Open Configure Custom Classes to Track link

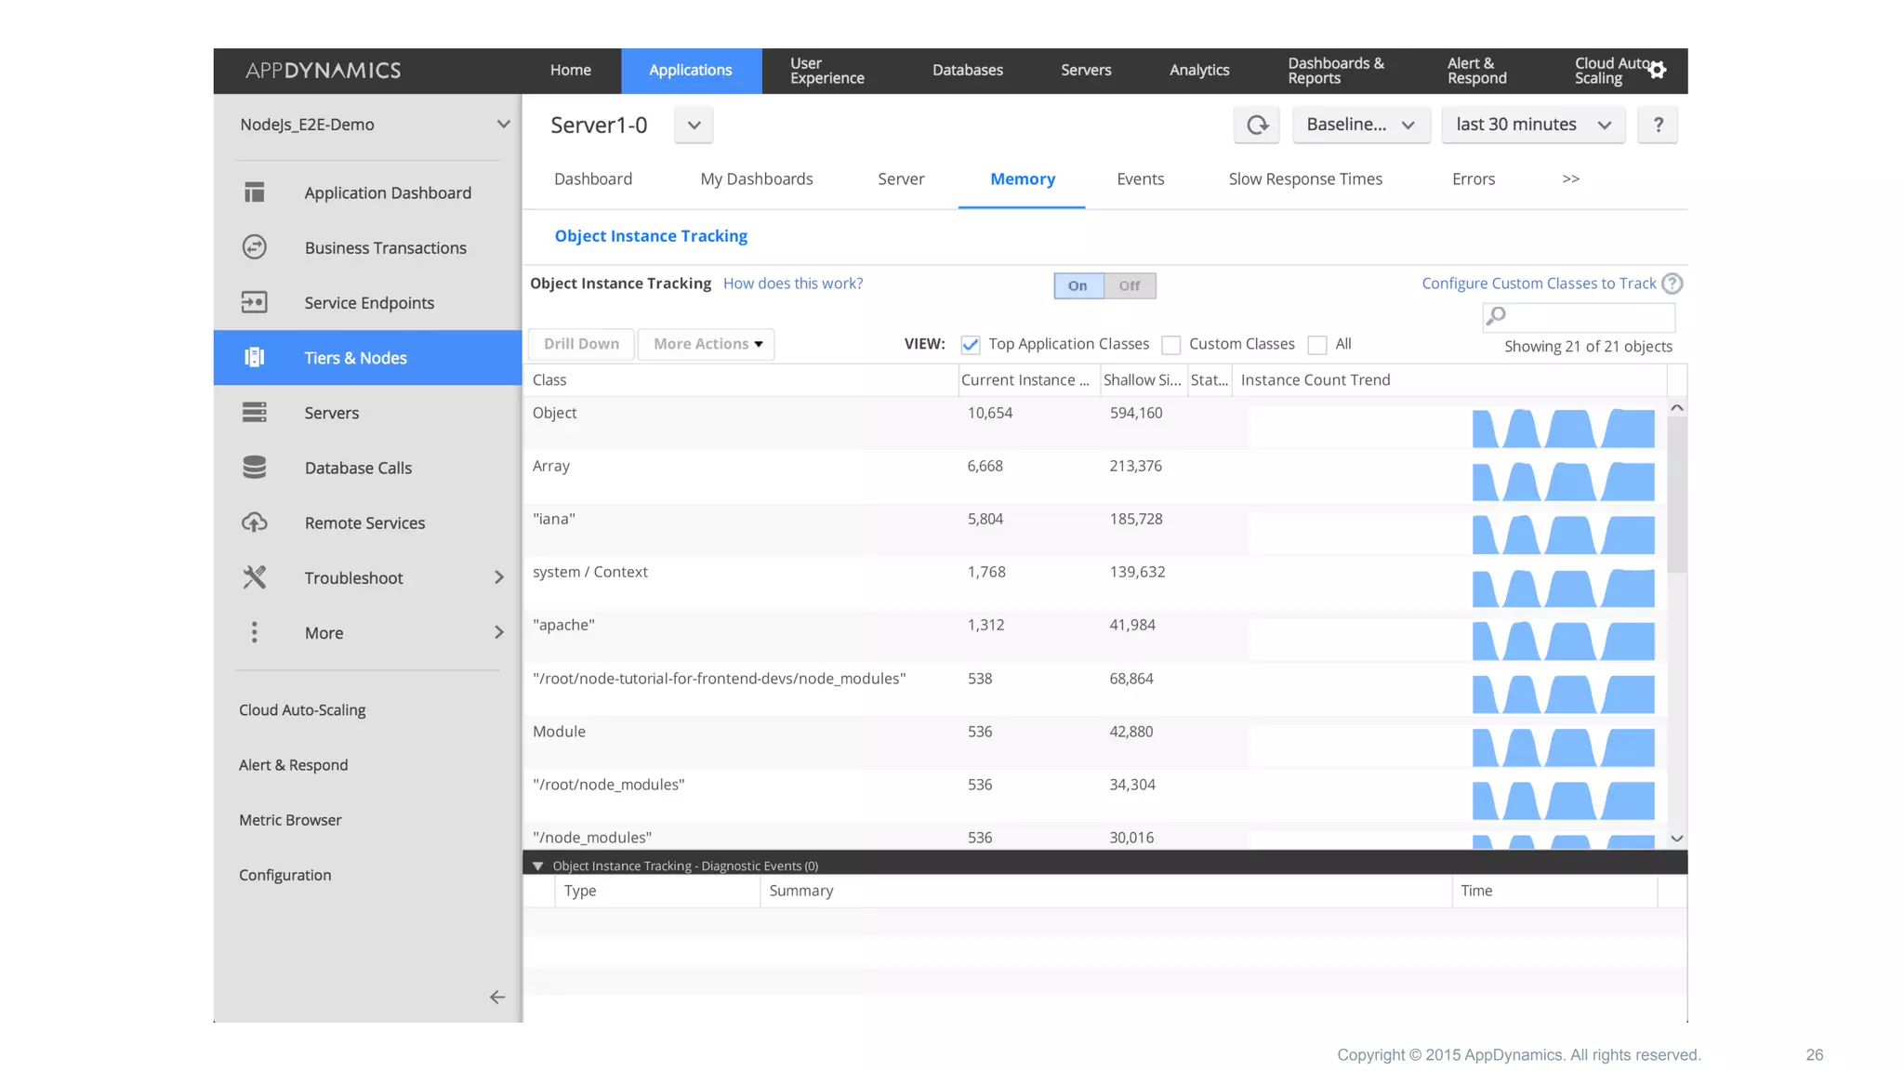(1539, 284)
